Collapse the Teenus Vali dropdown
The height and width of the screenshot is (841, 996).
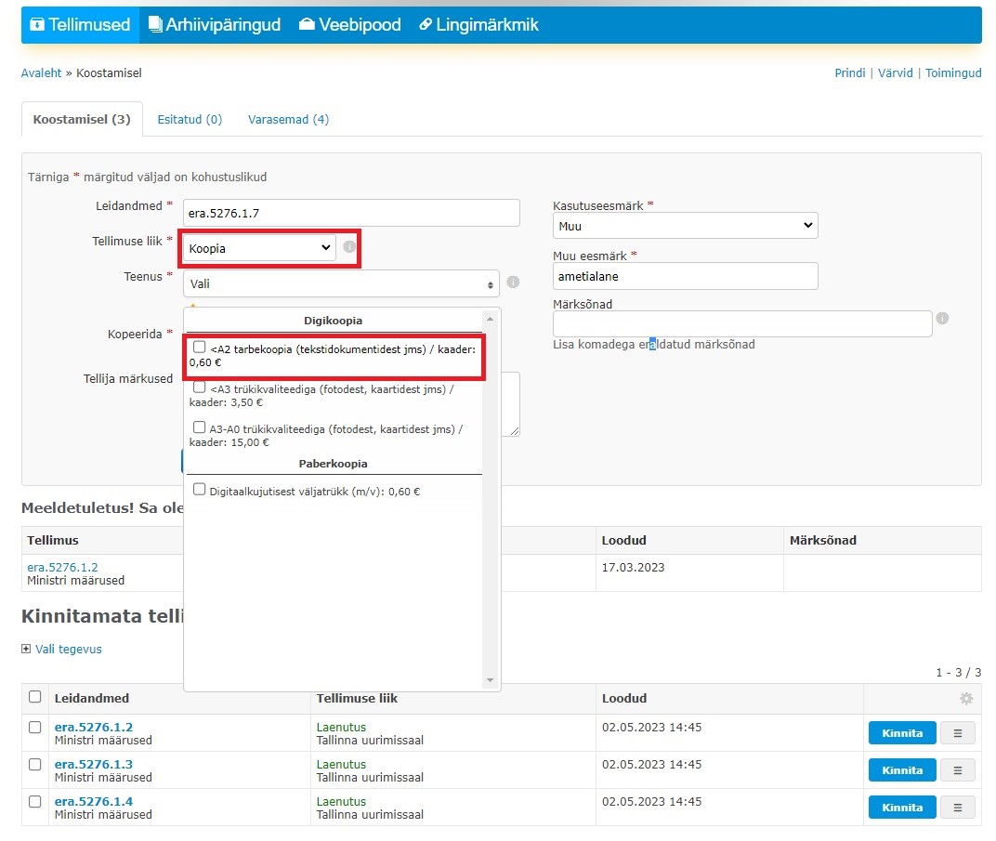click(341, 284)
